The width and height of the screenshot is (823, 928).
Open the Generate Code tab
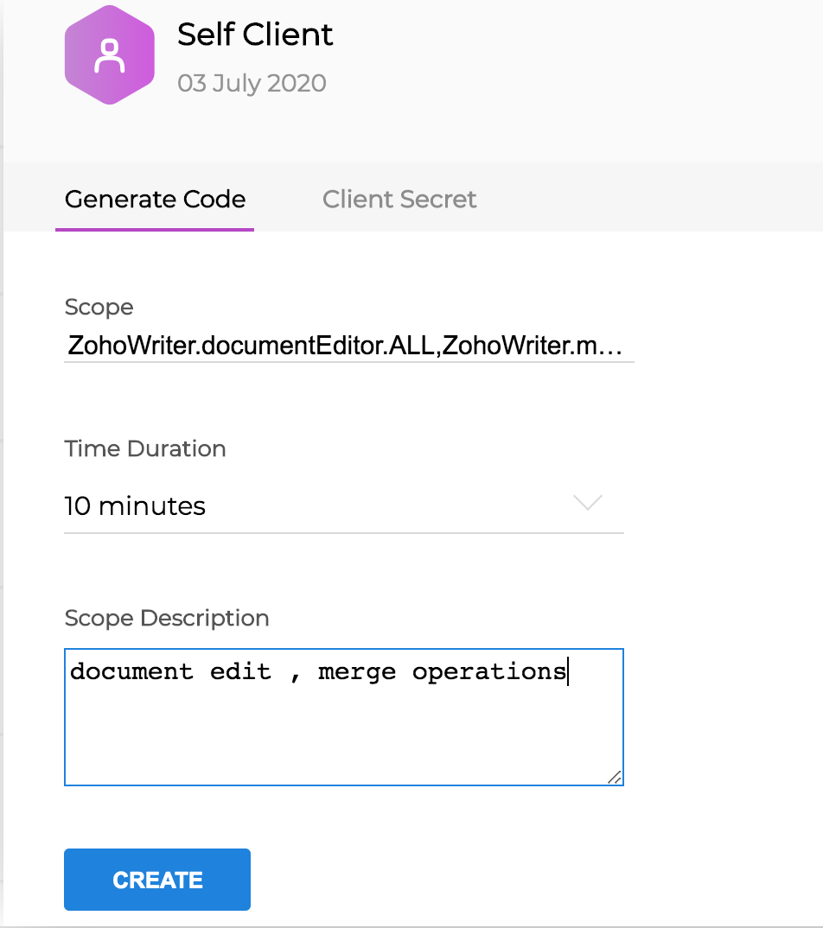coord(155,200)
